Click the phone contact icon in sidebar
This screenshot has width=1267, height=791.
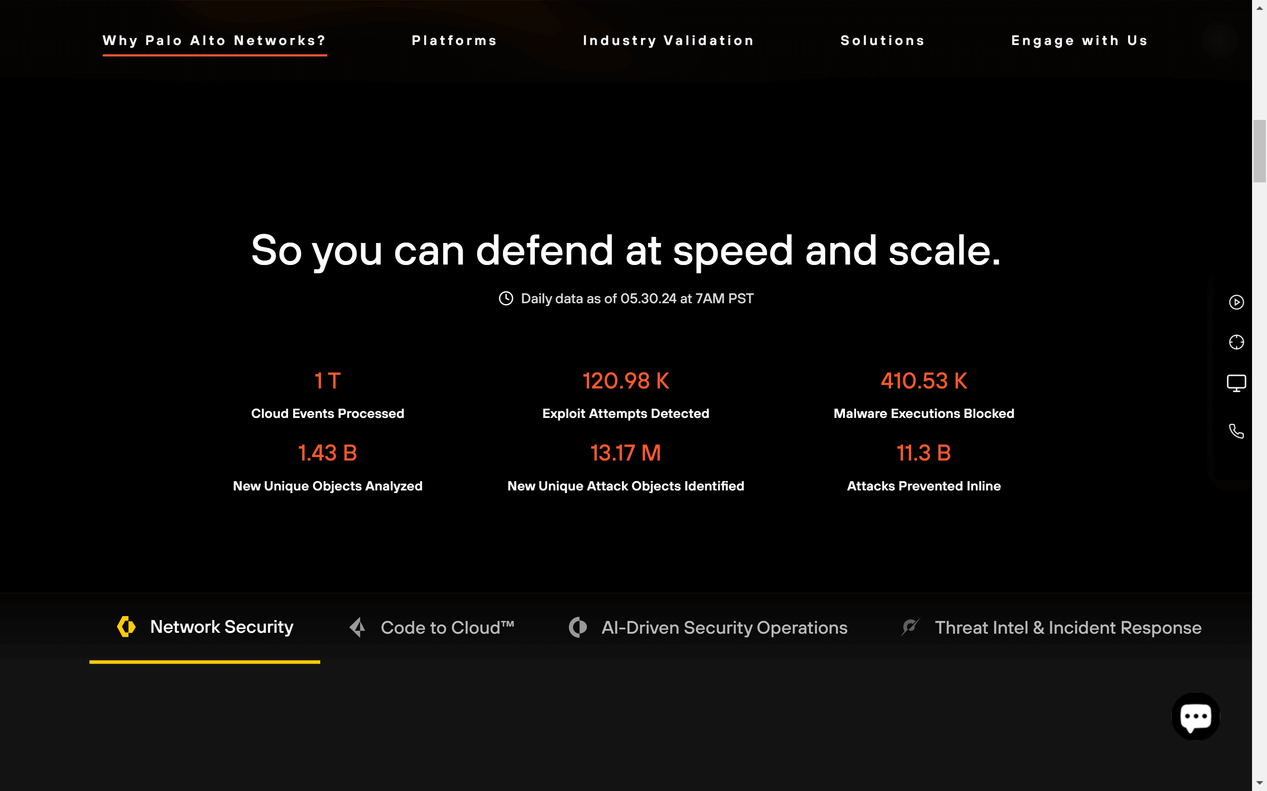point(1236,431)
